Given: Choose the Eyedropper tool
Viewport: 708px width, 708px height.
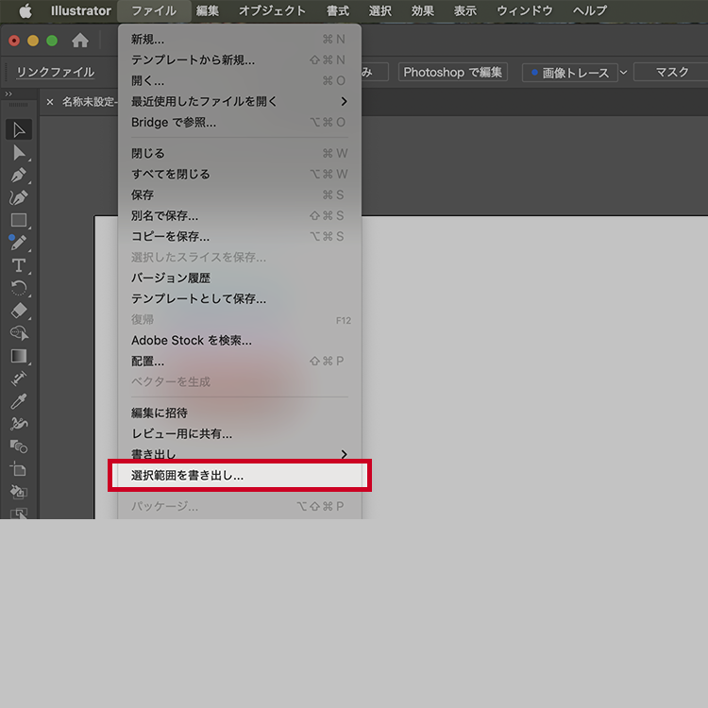Looking at the screenshot, I should pyautogui.click(x=19, y=401).
